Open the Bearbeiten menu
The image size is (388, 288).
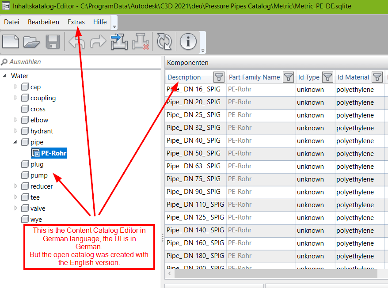point(44,22)
